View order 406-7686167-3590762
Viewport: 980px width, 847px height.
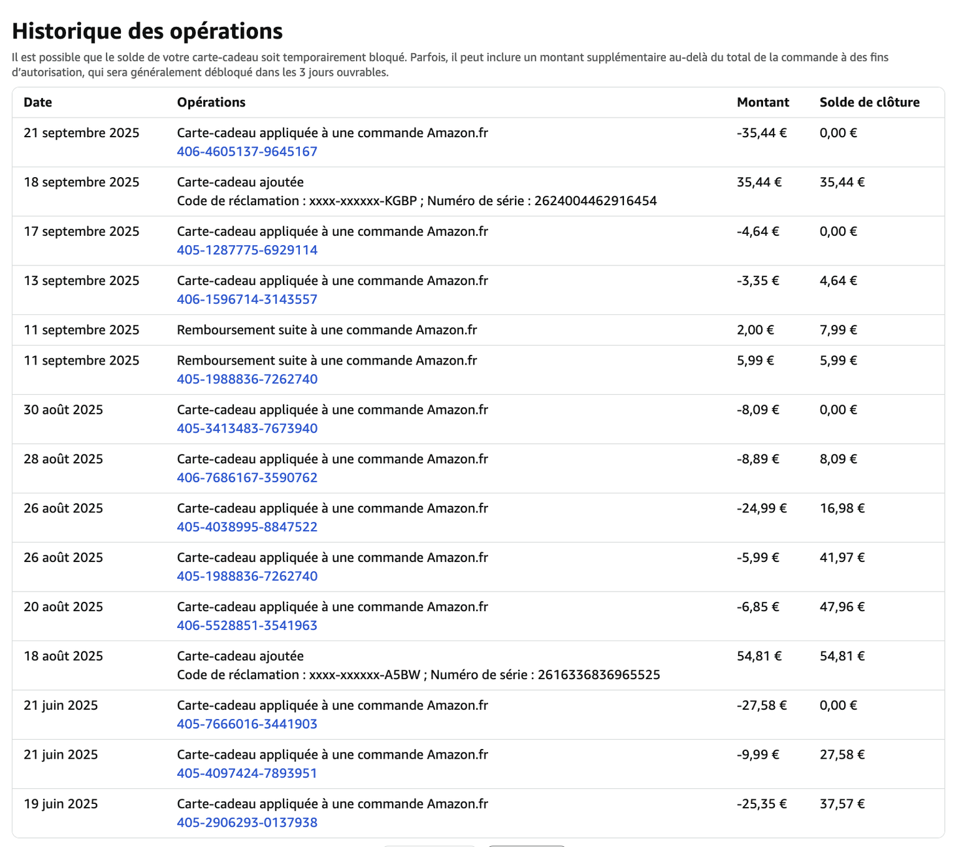(x=247, y=478)
